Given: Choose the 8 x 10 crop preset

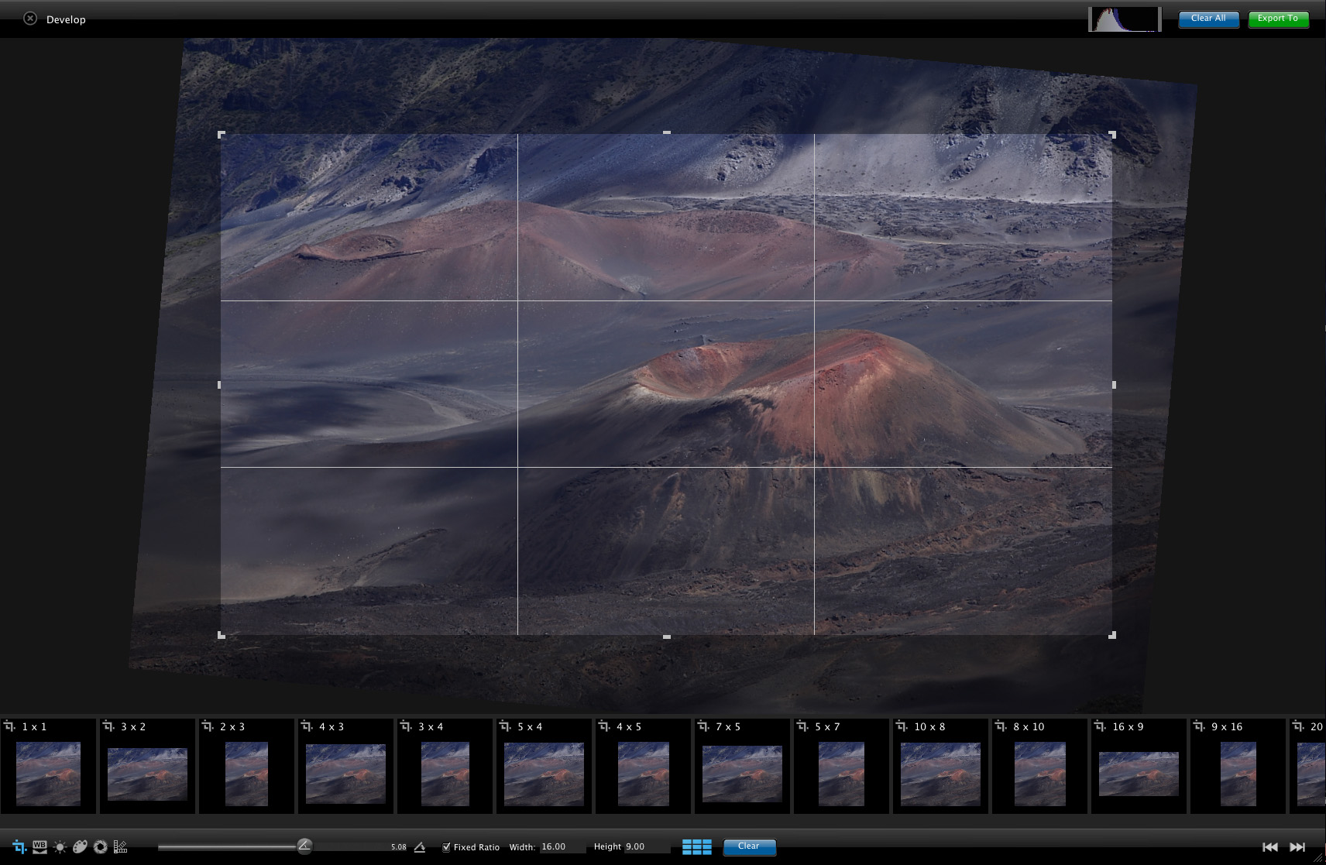Looking at the screenshot, I should (x=1039, y=766).
